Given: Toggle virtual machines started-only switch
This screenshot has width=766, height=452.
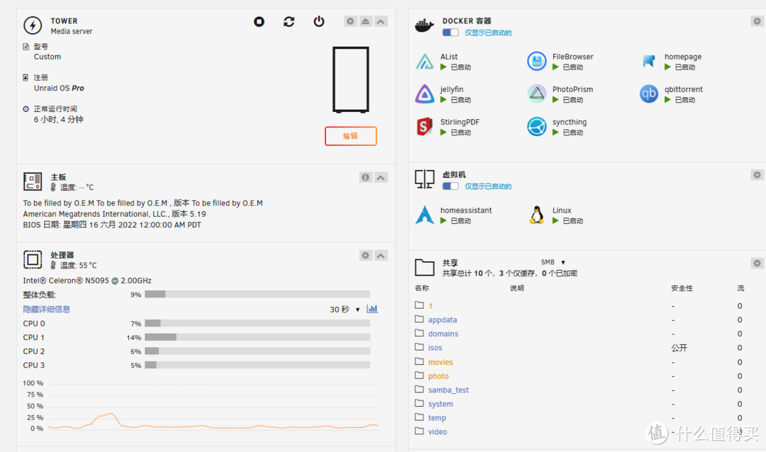Looking at the screenshot, I should [x=450, y=186].
